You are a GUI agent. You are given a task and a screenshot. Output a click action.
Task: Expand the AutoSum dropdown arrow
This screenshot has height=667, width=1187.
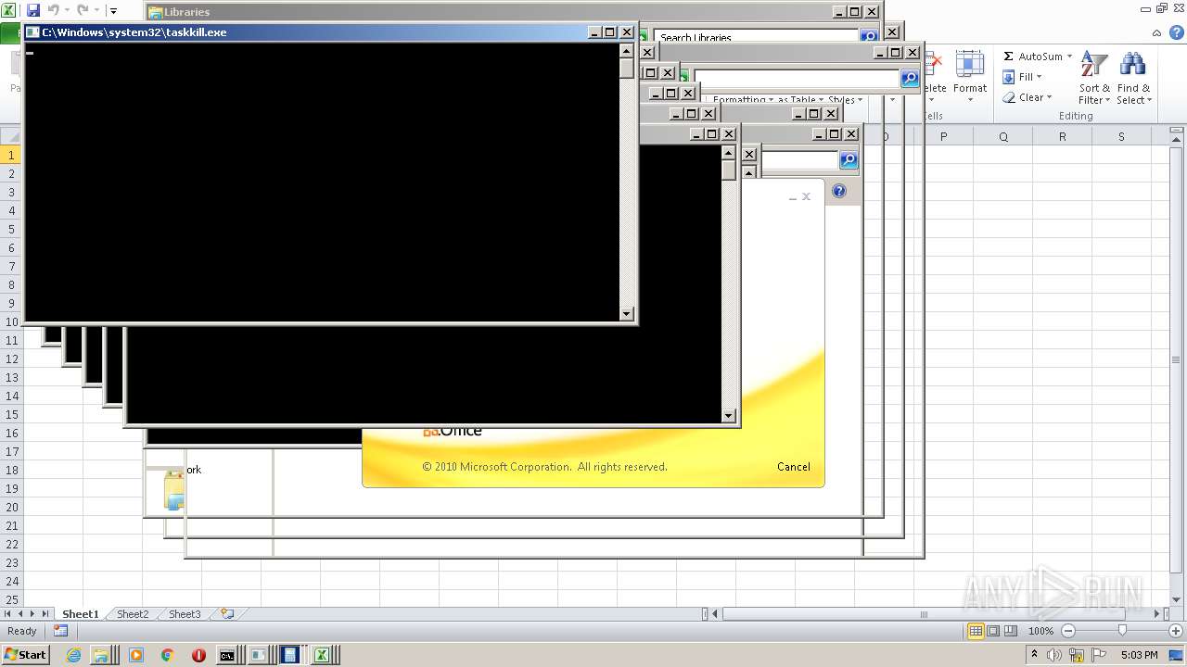point(1069,57)
